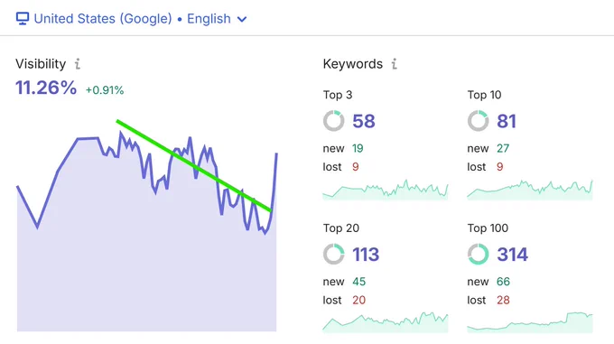Click the Top 10 donut chart icon
Image resolution: width=614 pixels, height=344 pixels.
(x=479, y=121)
